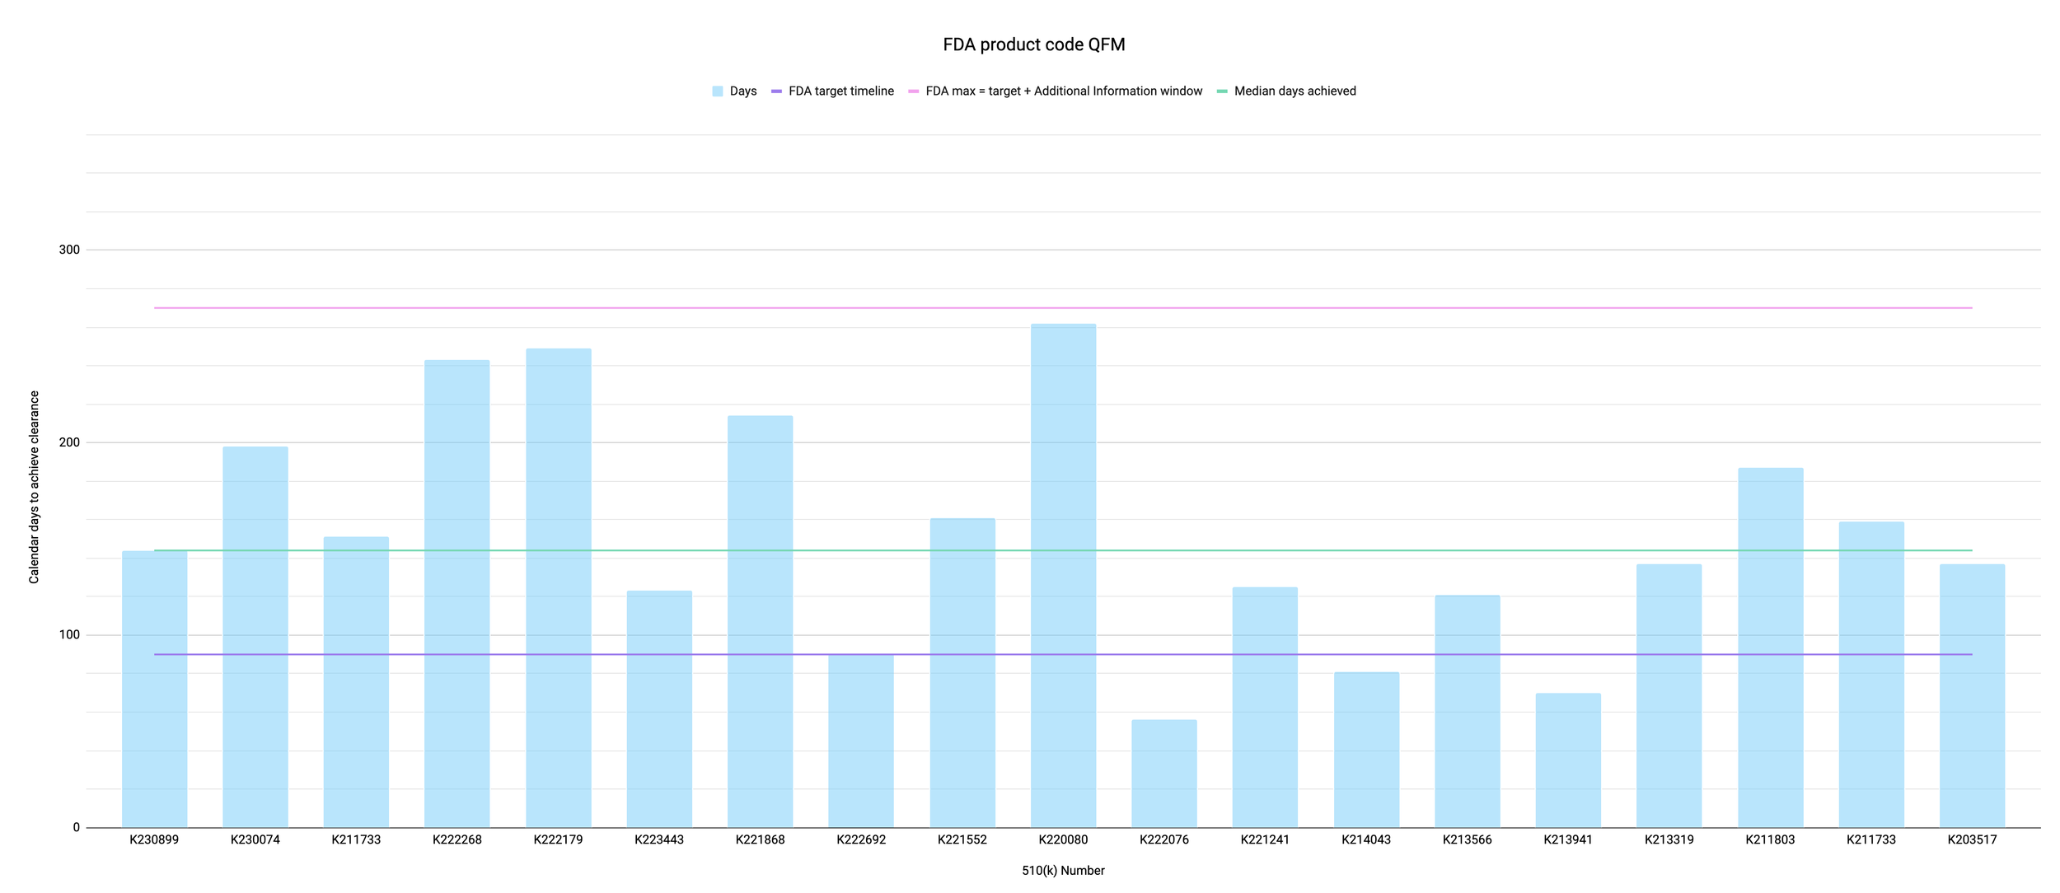The height and width of the screenshot is (893, 2060).
Task: Click the K213941 axis label
Action: 1568,840
